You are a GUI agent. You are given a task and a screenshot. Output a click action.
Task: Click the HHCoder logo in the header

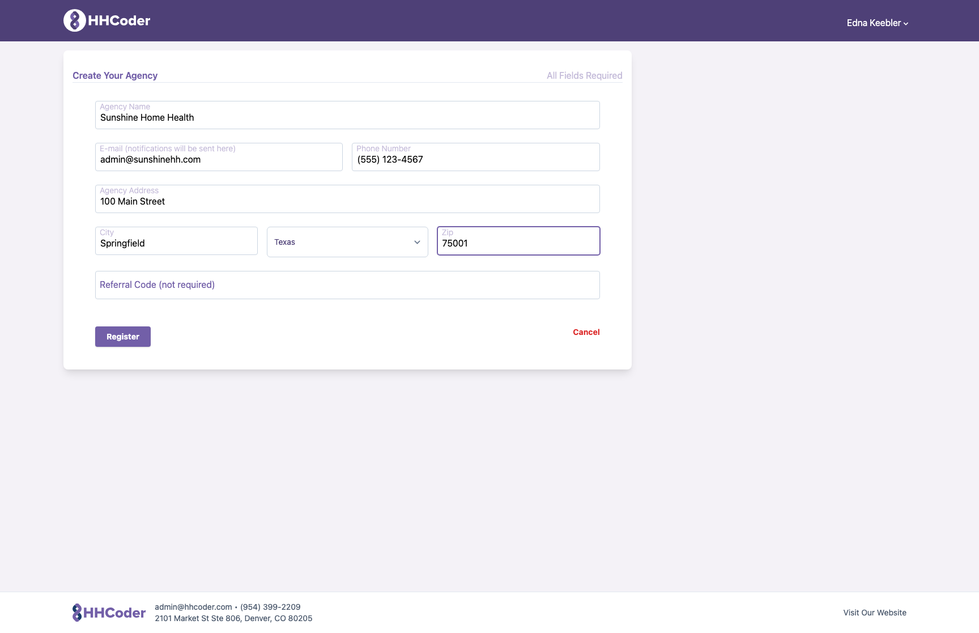pyautogui.click(x=106, y=20)
